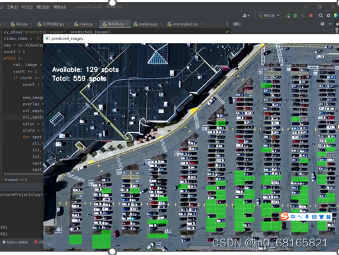Click the 'if count == 5' breadcrumb
This screenshot has width=339, height=255.
click(x=16, y=180)
